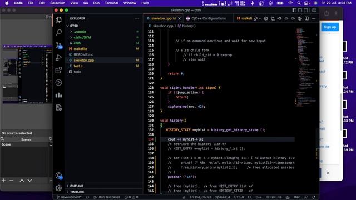
Task: Click UTF-8 encoding in status bar
Action: [x=239, y=197]
